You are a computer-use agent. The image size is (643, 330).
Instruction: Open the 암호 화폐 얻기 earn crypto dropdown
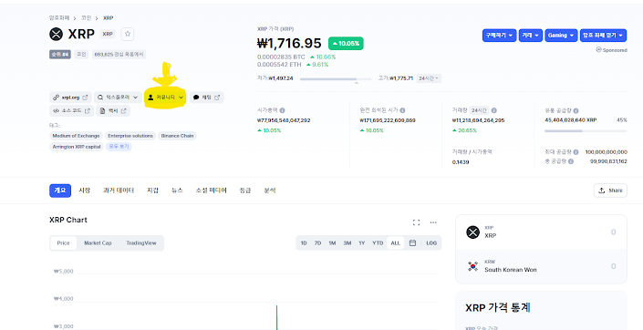pyautogui.click(x=603, y=36)
